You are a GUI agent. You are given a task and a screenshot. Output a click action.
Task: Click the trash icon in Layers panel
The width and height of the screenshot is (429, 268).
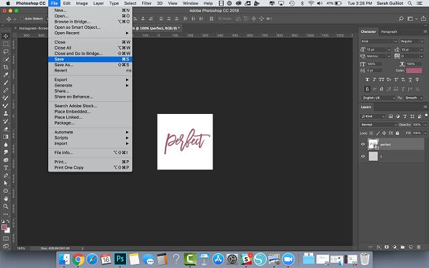click(418, 247)
